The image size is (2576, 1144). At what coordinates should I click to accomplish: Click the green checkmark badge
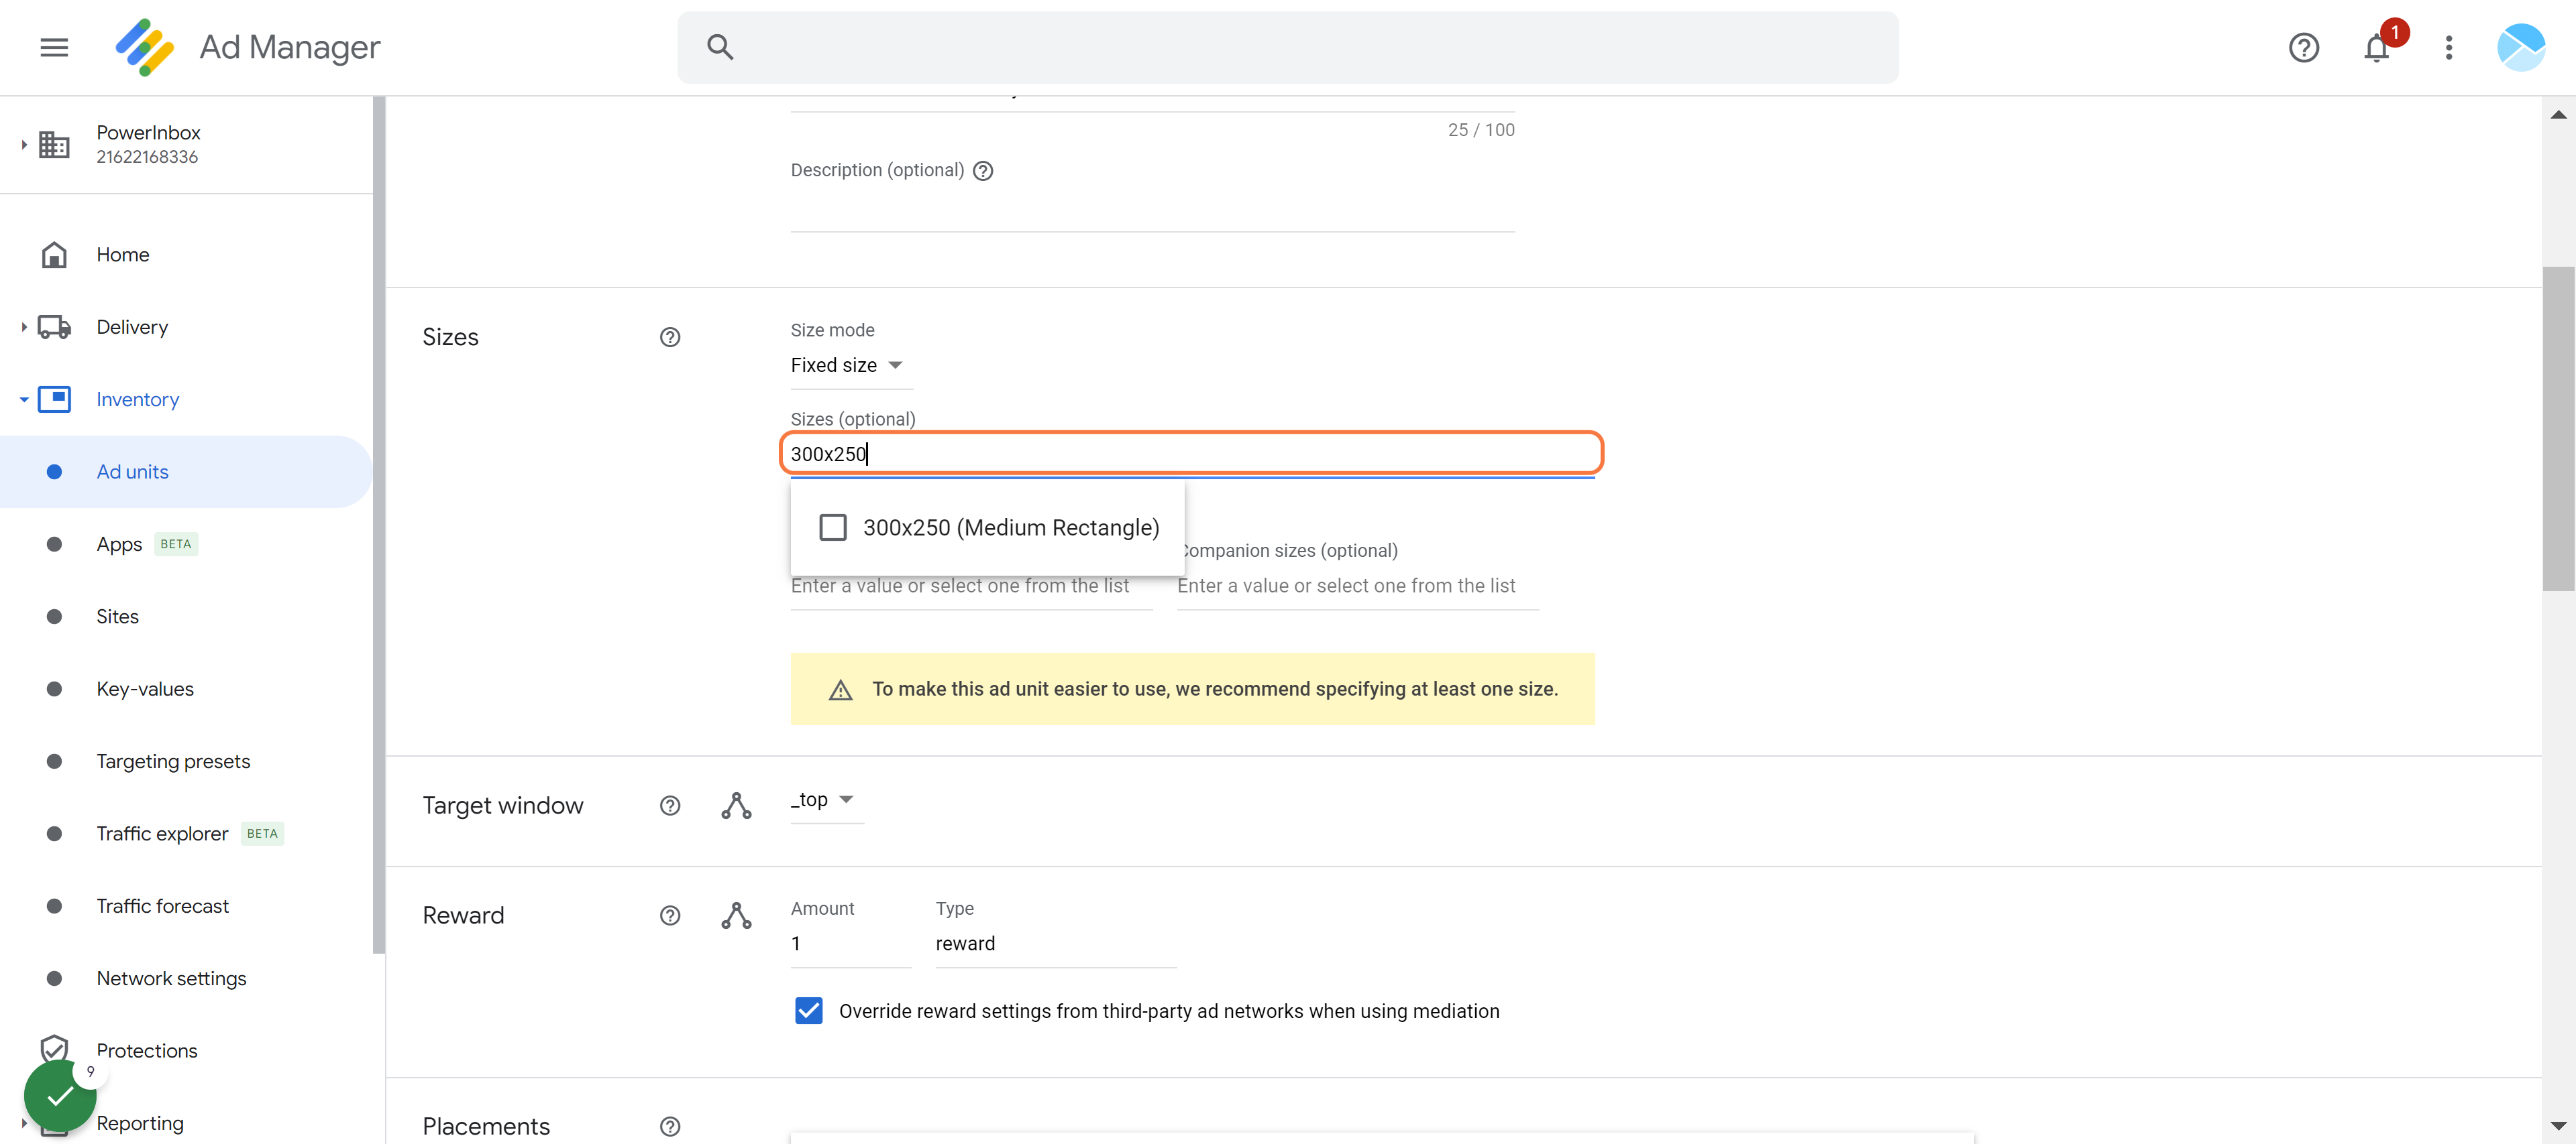coord(60,1095)
